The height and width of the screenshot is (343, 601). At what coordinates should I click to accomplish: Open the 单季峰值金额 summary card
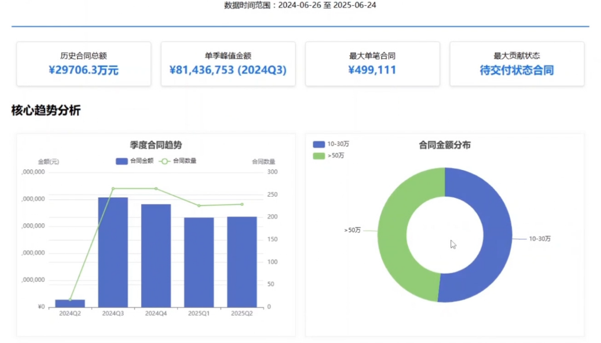click(228, 64)
